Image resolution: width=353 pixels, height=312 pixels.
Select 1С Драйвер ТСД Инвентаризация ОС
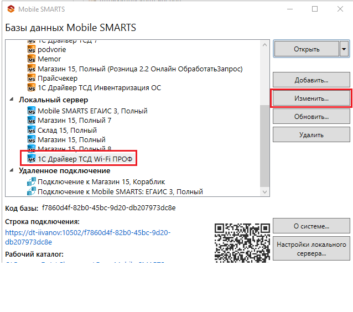tap(99, 87)
